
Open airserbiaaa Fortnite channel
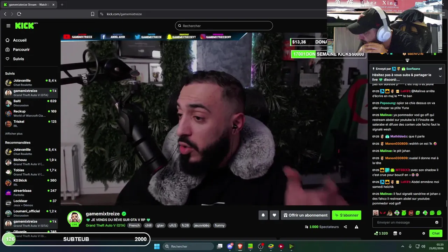30,193
